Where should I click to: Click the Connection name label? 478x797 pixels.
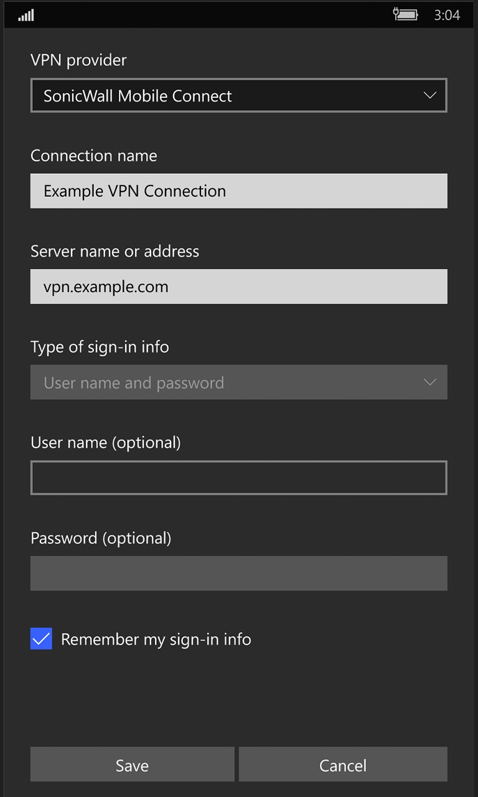(93, 156)
